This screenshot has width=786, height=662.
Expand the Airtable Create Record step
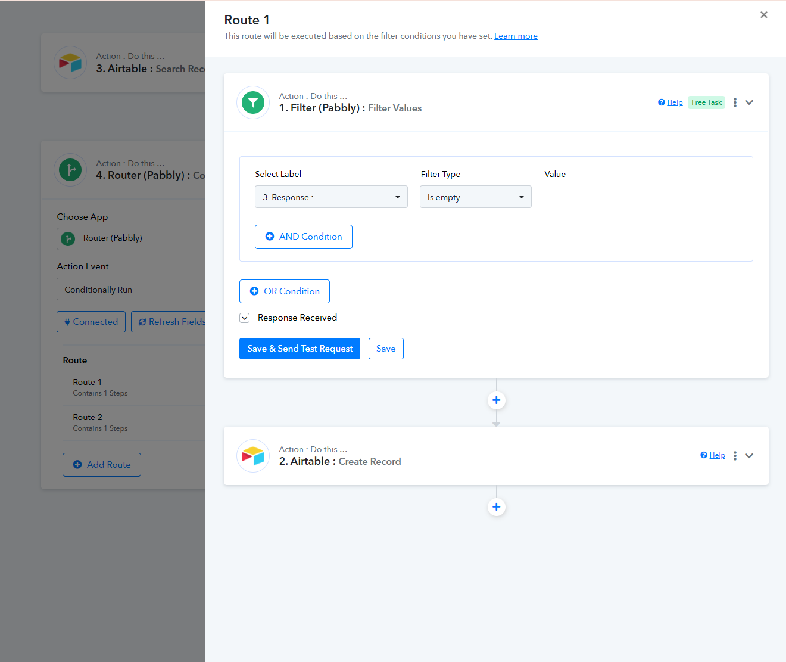coord(749,456)
